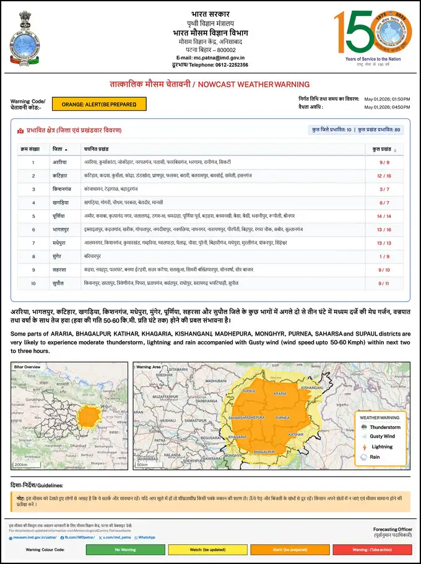Click the red map icon beside प्रभावित क्षेत्र heading
Screen dimensions: 421x564
pos(20,131)
